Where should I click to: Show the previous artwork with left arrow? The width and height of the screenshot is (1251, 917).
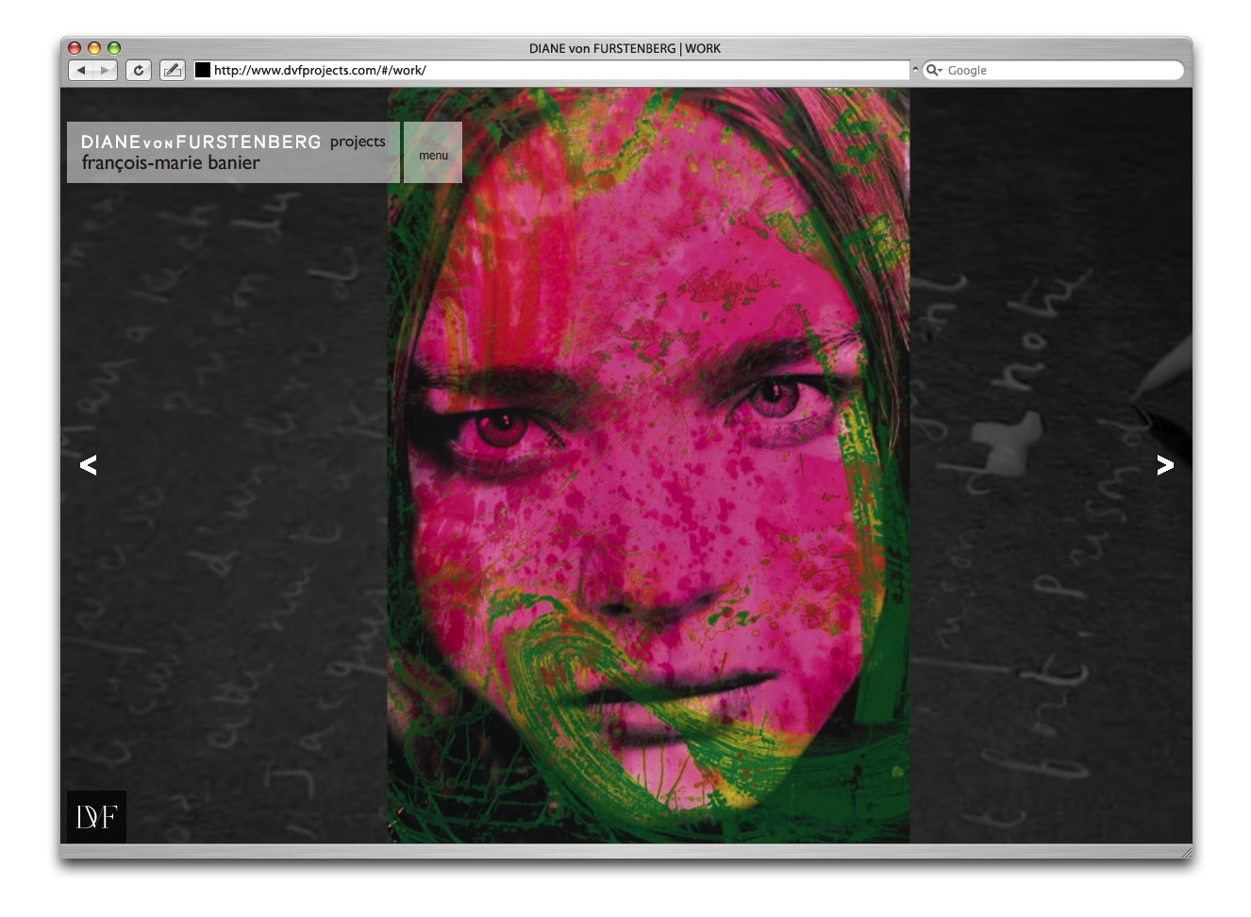88,464
